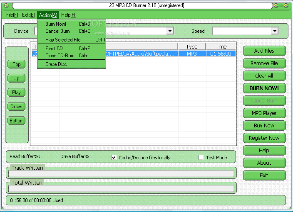Image resolution: width=293 pixels, height=212 pixels.
Task: Click the Type column header
Action: (192, 46)
